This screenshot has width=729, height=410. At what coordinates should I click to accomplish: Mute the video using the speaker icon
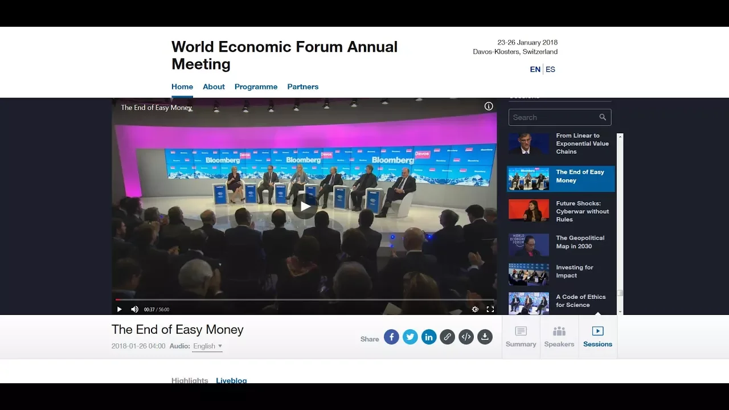pyautogui.click(x=134, y=309)
